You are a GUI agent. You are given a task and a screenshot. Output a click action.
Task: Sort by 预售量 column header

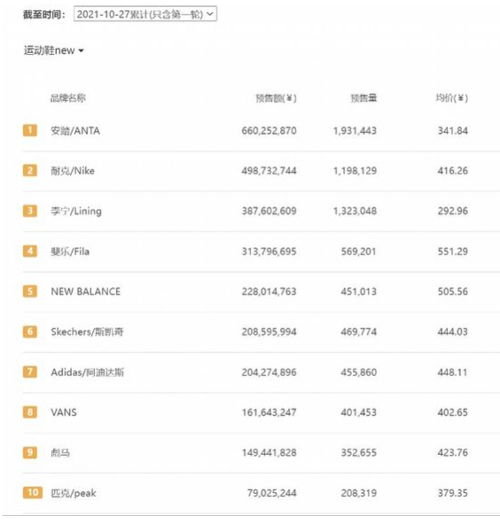[x=363, y=99]
